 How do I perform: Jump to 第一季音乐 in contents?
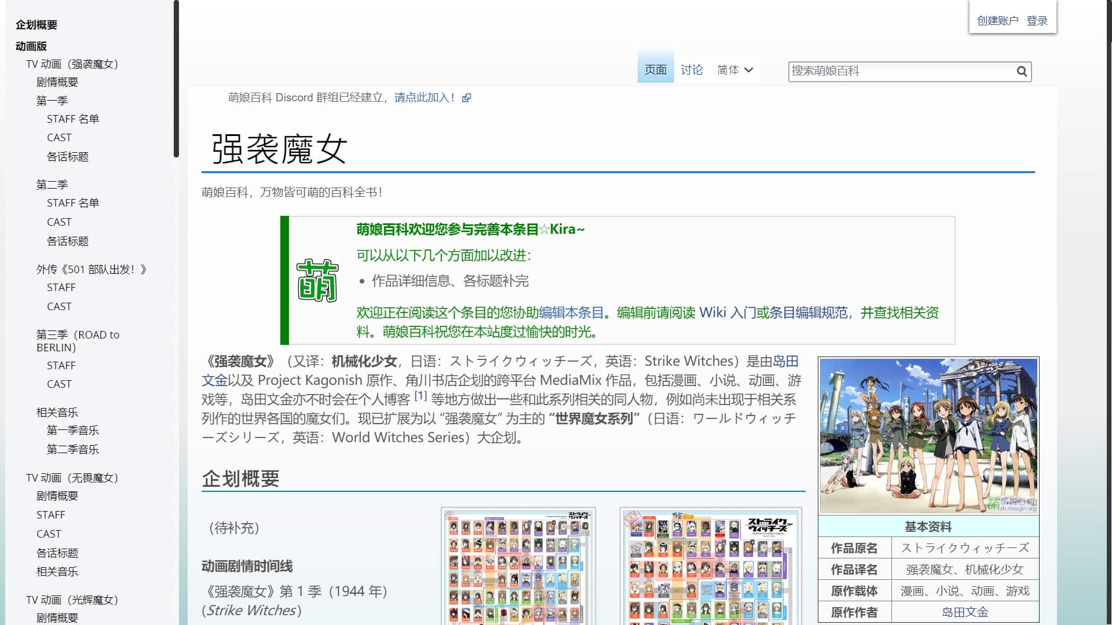coord(73,430)
